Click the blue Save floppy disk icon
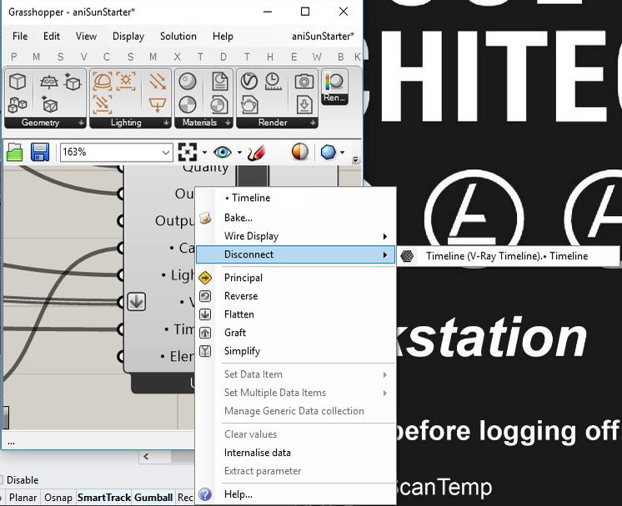The height and width of the screenshot is (506, 622). (40, 153)
